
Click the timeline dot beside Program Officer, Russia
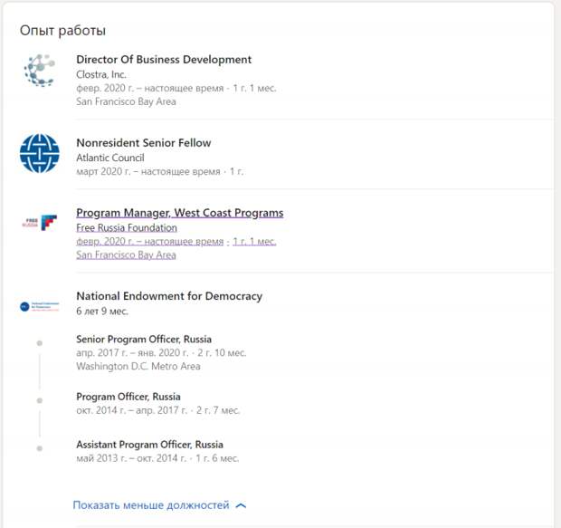(39, 400)
